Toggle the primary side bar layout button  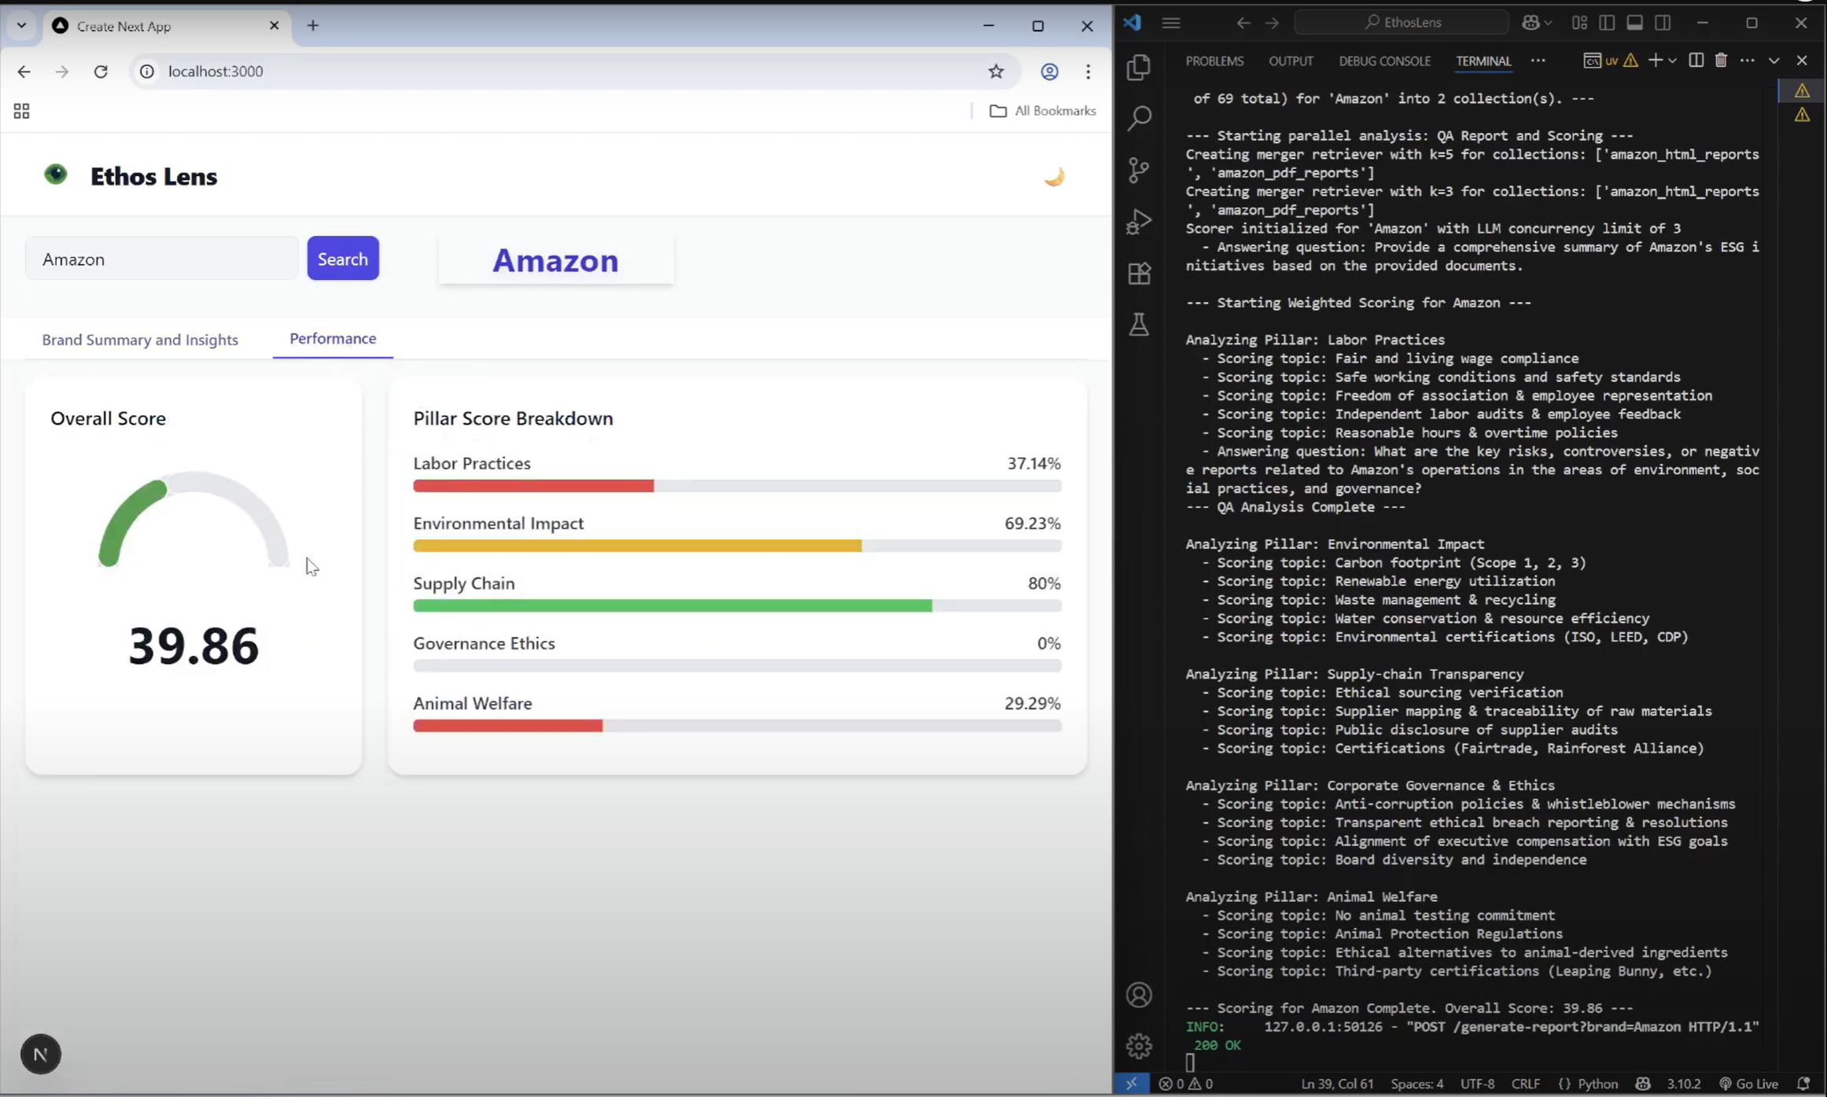(x=1607, y=23)
